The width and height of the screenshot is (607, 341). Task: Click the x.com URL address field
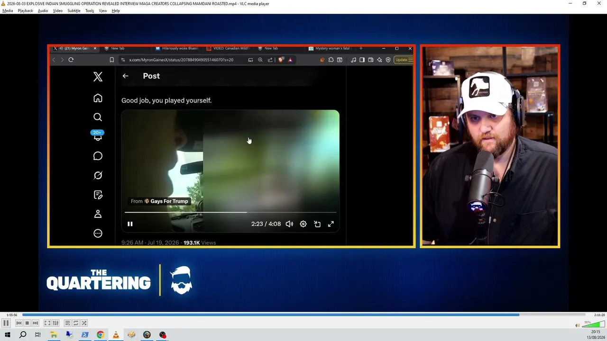click(181, 60)
